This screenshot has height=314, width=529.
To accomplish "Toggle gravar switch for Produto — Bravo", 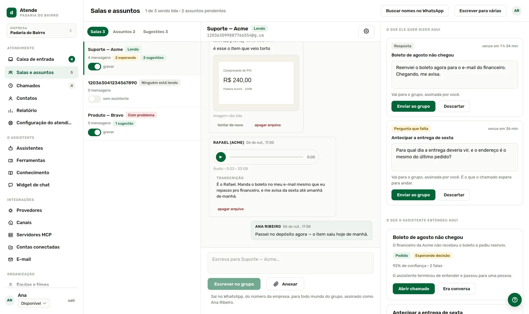I will tap(95, 132).
